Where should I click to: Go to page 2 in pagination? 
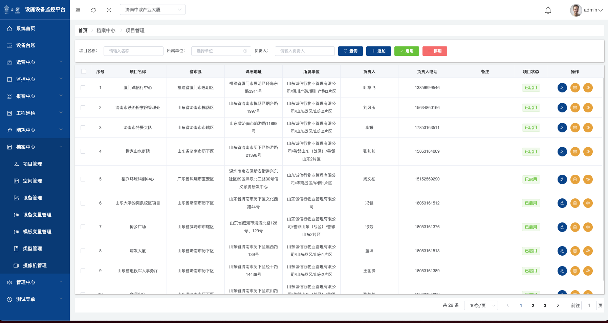[533, 305]
